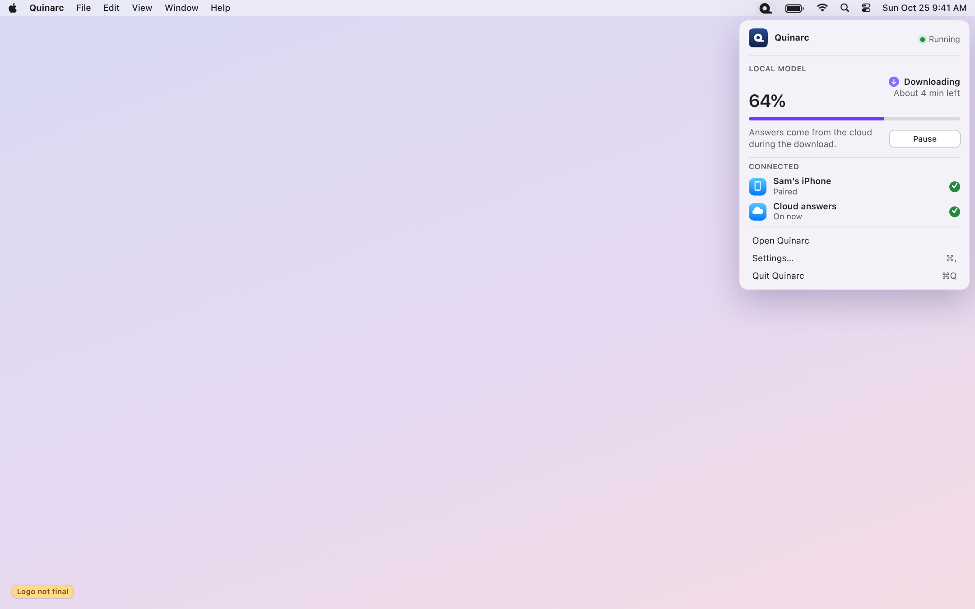Click the green Running status dot
The image size is (975, 609).
coord(922,40)
